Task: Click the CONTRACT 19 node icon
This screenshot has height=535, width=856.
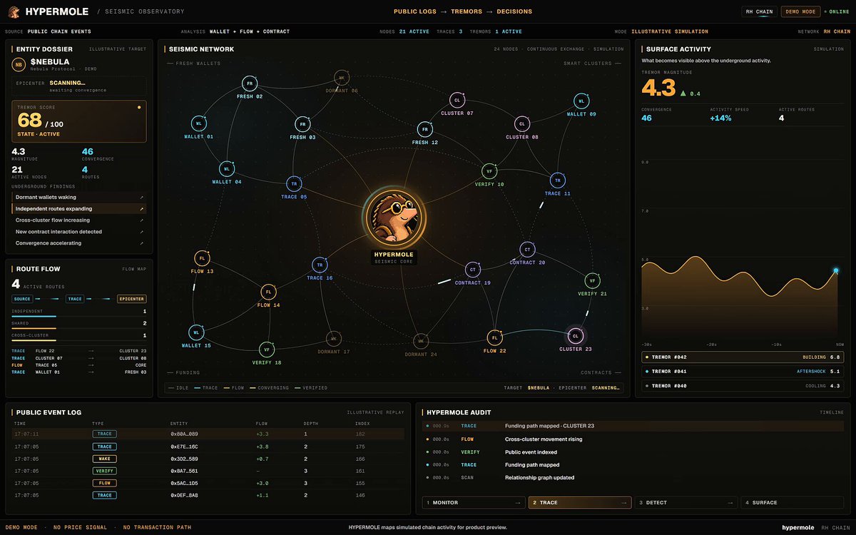Action: pyautogui.click(x=472, y=270)
